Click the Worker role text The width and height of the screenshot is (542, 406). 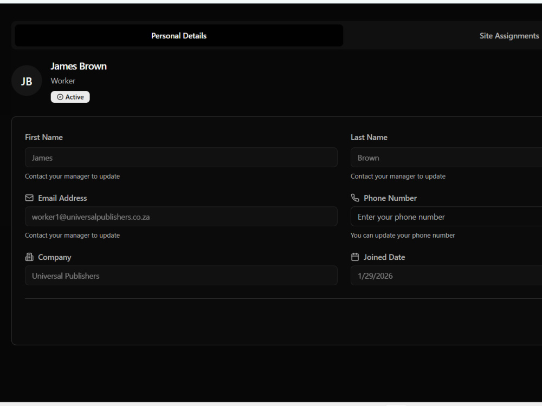(x=63, y=81)
